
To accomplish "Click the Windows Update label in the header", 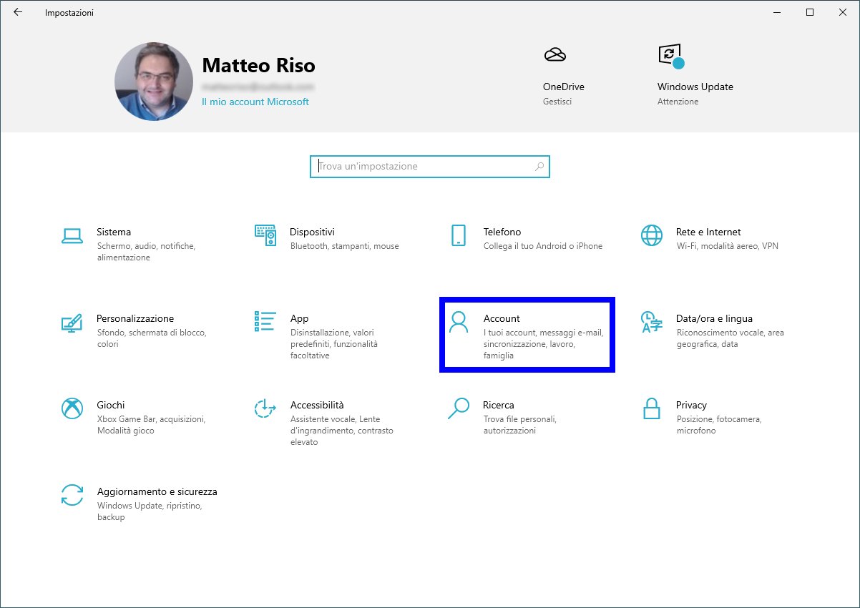I will point(695,87).
